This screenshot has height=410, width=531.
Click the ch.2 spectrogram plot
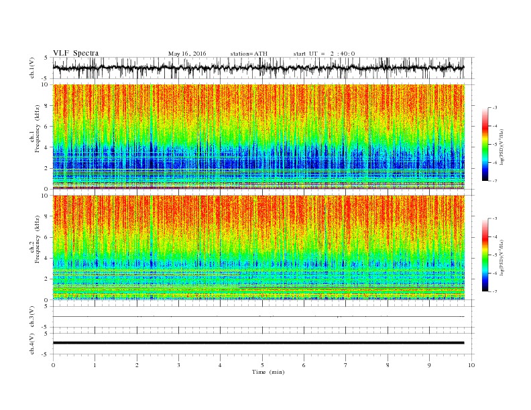(259, 248)
